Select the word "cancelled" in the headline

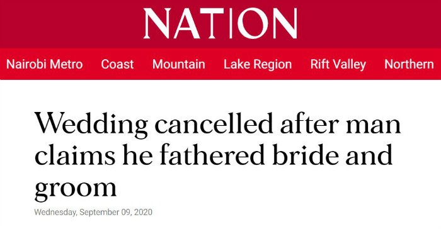(214, 123)
